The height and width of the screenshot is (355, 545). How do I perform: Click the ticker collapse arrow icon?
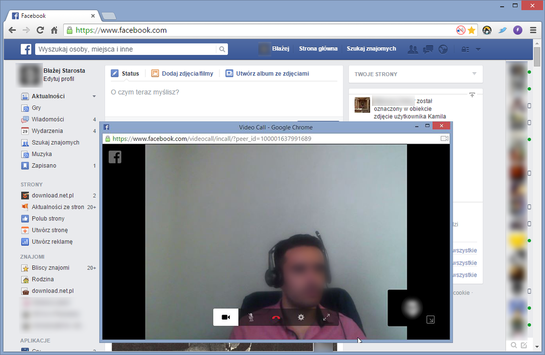(472, 95)
